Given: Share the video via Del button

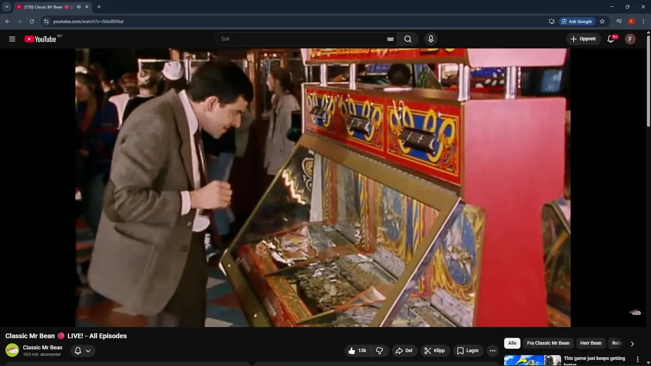Looking at the screenshot, I should pyautogui.click(x=404, y=351).
